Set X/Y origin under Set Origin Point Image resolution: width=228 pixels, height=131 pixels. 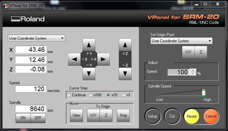click(x=188, y=52)
